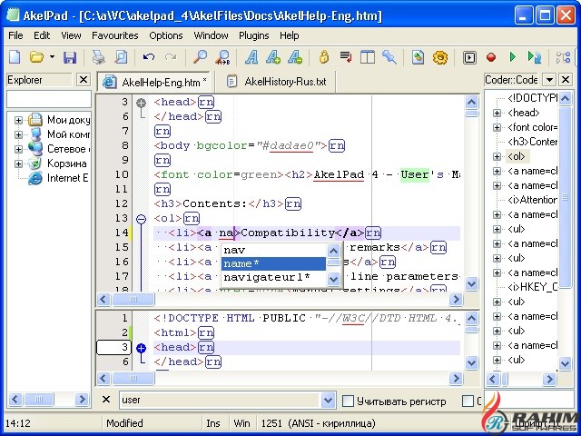Click the boxed play scripts icon
The width and height of the screenshot is (581, 436).
tap(469, 57)
